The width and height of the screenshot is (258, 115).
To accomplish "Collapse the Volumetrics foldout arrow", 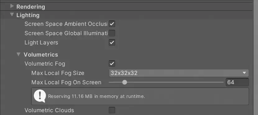I will (19, 54).
